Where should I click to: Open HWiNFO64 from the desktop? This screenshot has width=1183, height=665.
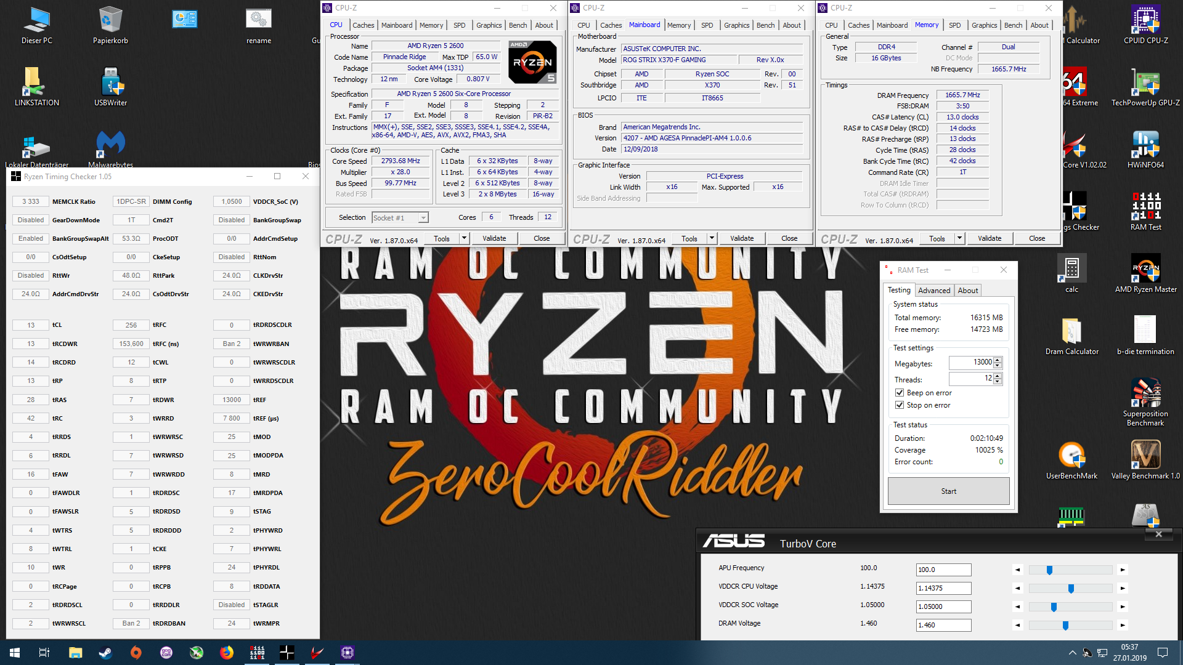point(1145,148)
